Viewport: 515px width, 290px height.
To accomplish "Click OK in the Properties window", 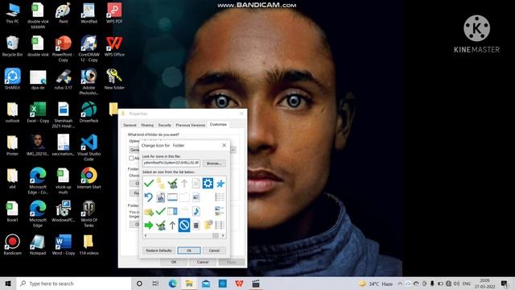I will coord(174,262).
